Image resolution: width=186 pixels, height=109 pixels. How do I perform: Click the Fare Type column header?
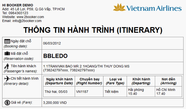[x=115, y=81]
